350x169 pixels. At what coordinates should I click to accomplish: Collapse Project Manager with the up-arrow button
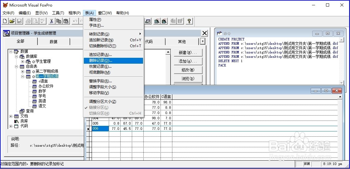click(203, 41)
